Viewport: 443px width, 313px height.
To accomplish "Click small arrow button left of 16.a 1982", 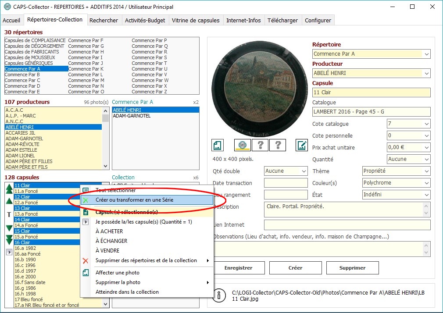I will click(9, 252).
